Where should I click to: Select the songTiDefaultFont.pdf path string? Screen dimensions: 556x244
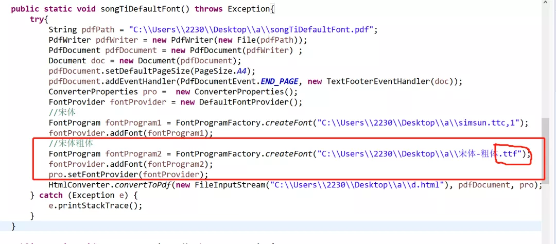tap(251, 30)
